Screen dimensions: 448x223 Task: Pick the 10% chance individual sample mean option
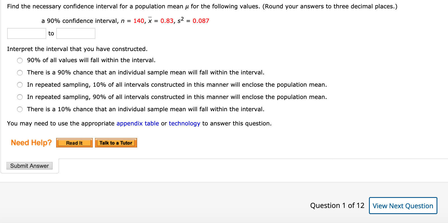[20, 109]
